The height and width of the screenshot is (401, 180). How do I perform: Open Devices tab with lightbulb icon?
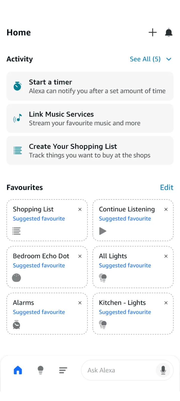tap(40, 370)
